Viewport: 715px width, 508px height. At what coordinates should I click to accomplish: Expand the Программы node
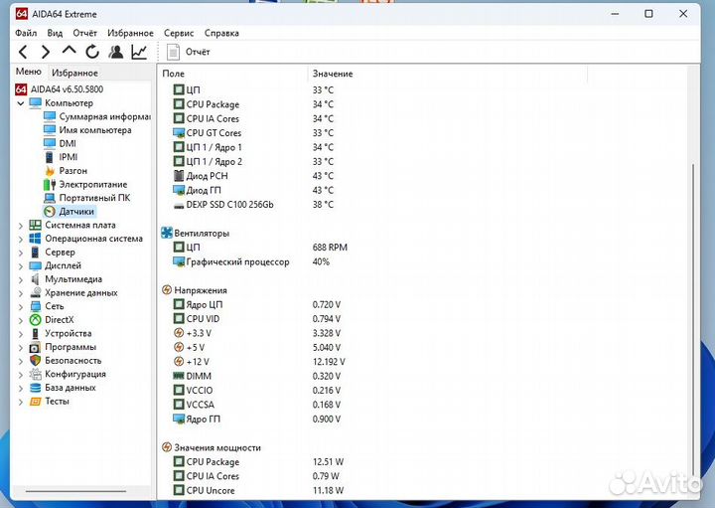tap(21, 347)
